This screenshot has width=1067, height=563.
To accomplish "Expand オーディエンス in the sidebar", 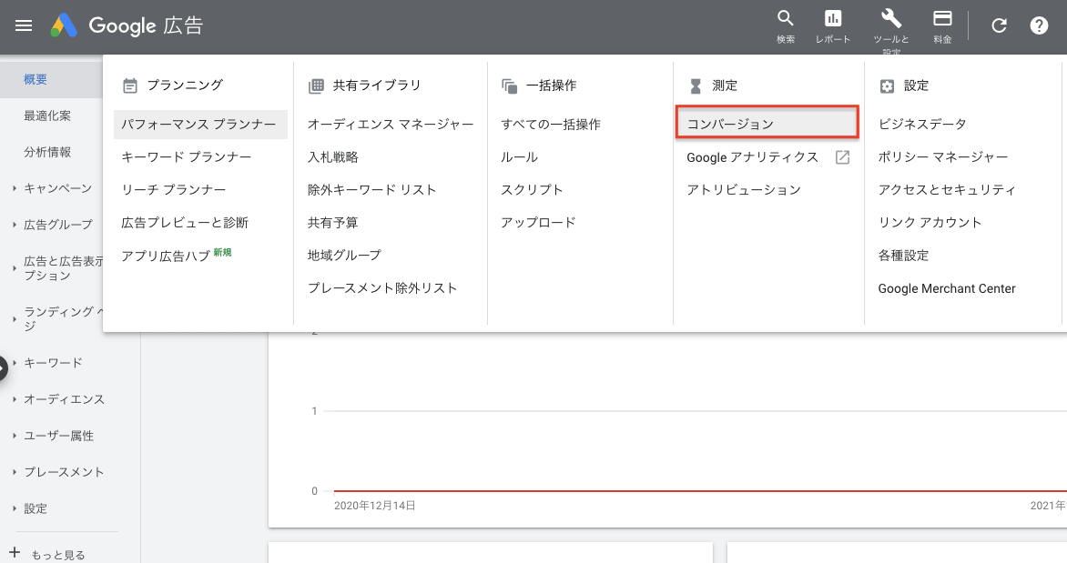I will pyautogui.click(x=15, y=400).
